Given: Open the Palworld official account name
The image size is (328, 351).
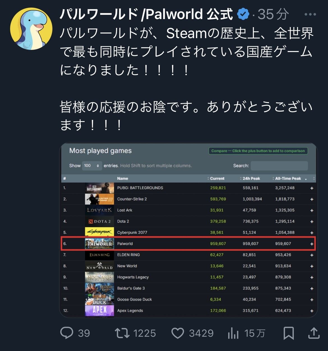Looking at the screenshot, I should coord(146,14).
